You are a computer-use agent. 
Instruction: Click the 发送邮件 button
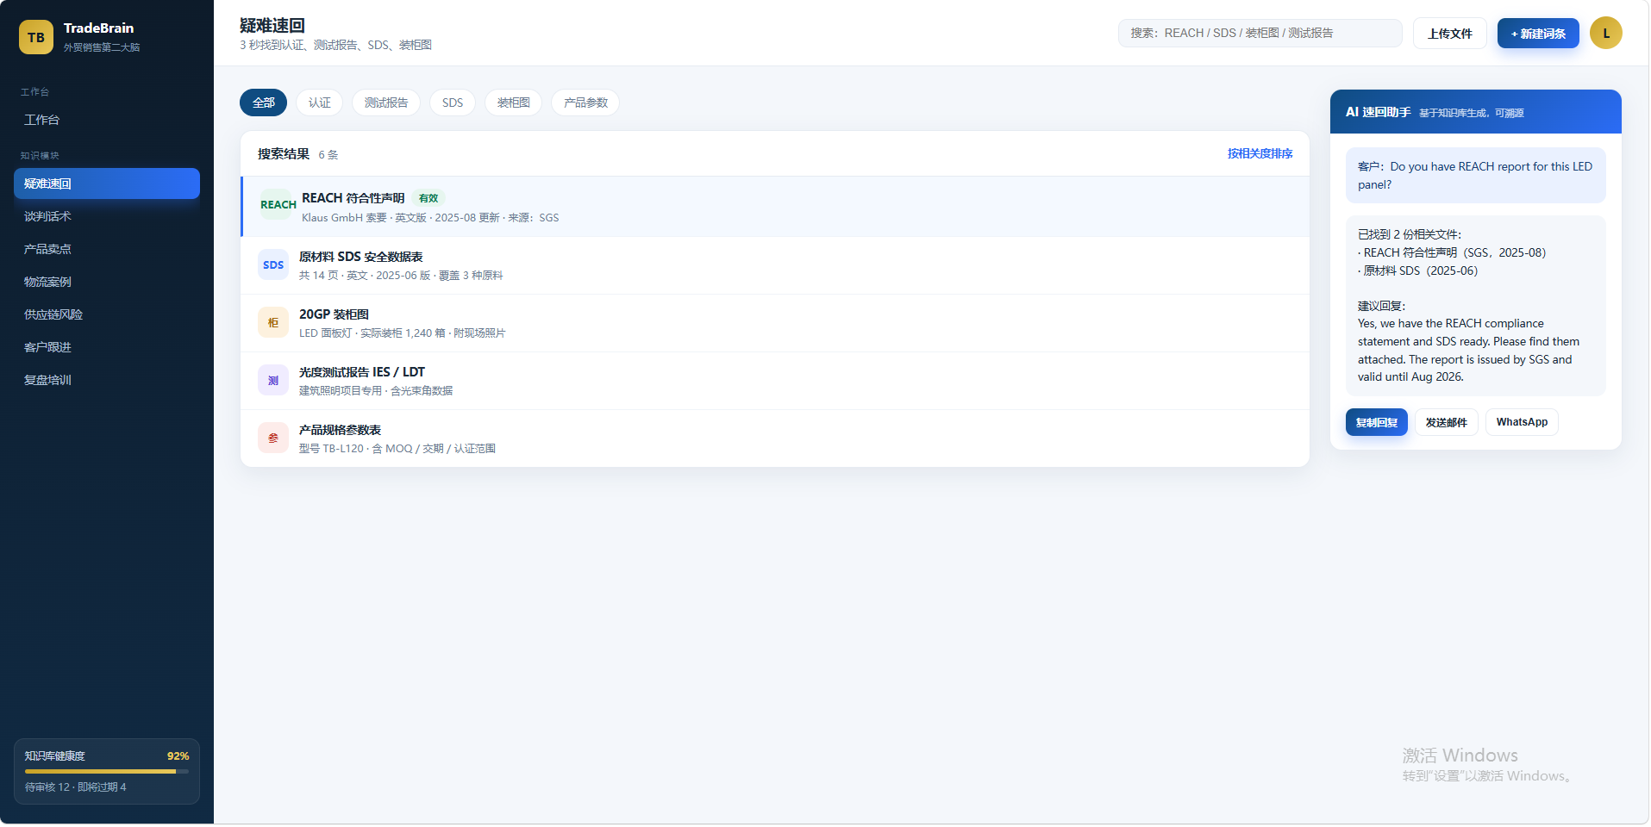(1446, 422)
